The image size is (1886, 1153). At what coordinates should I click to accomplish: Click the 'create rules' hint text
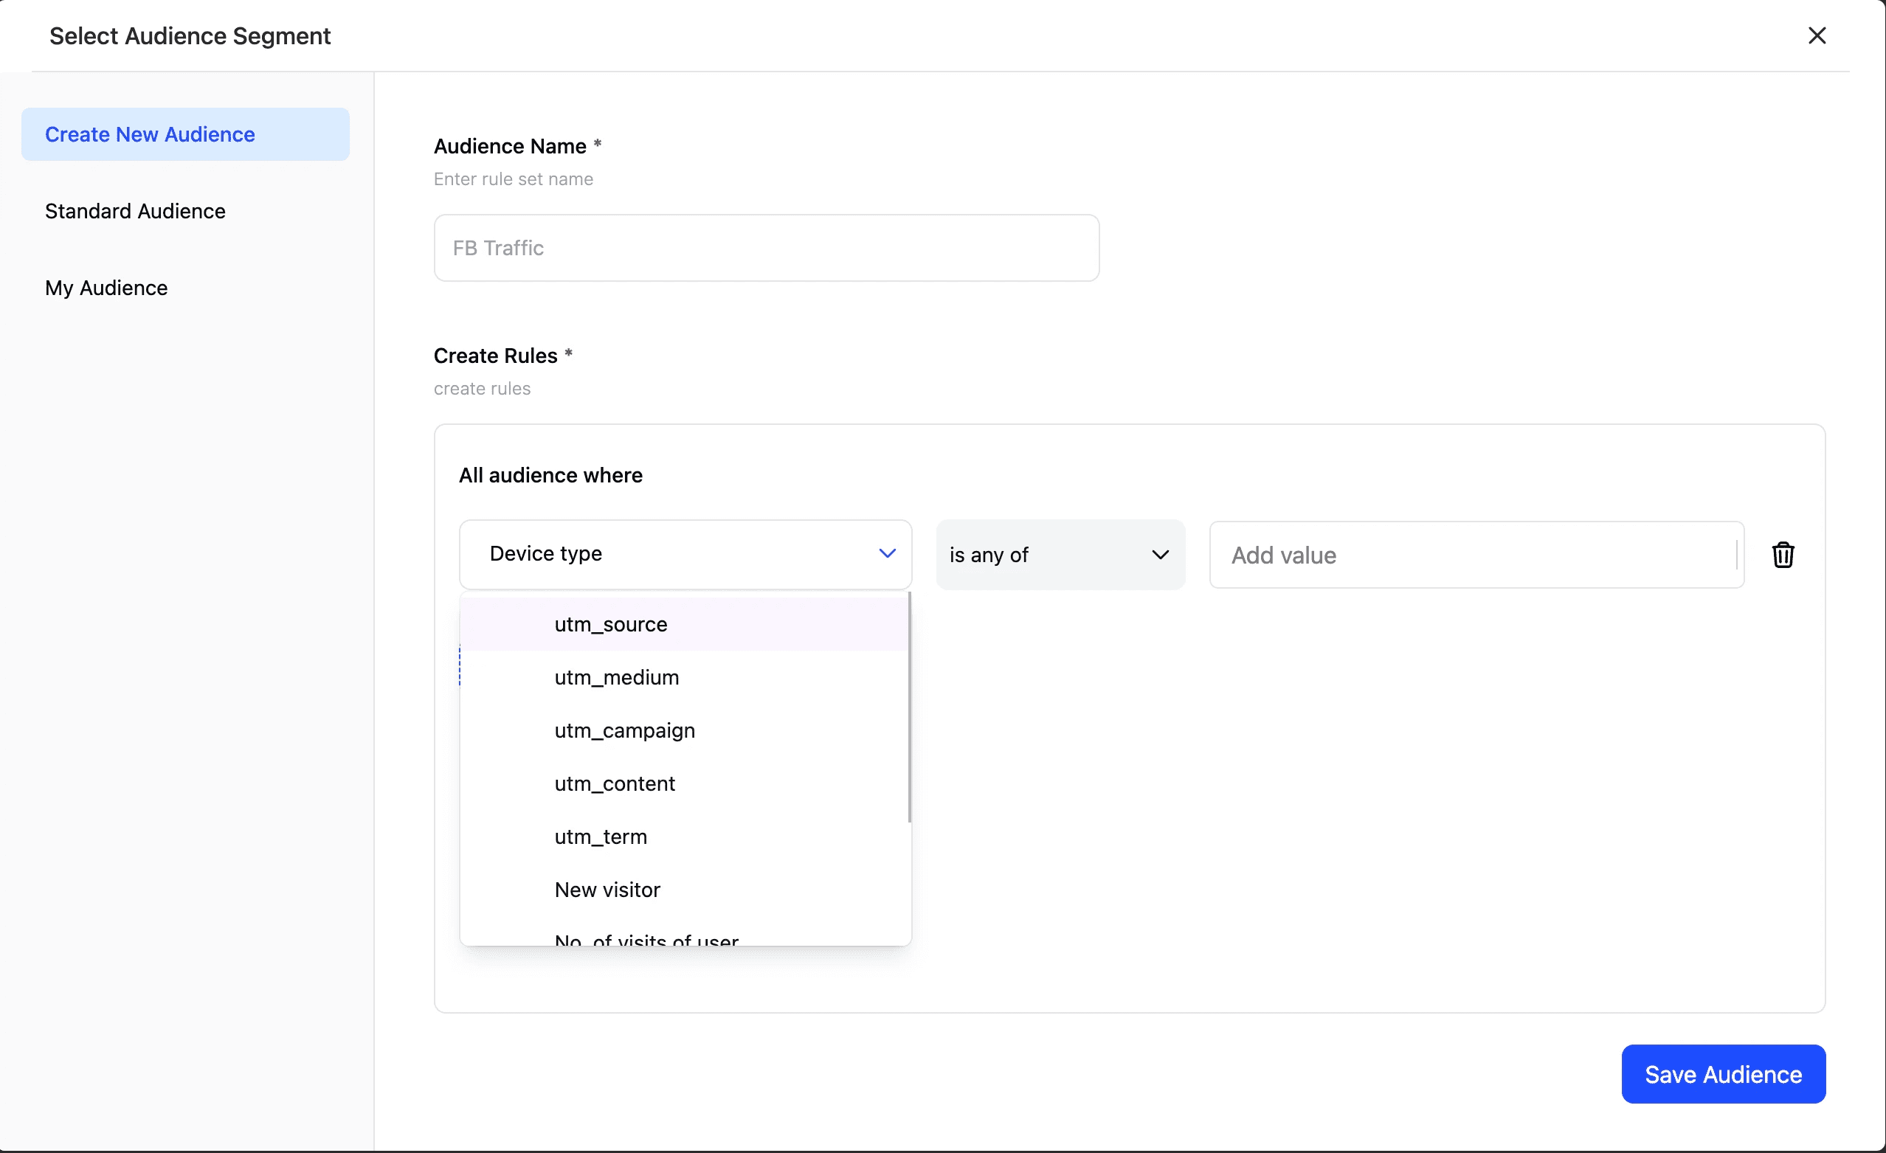click(481, 389)
